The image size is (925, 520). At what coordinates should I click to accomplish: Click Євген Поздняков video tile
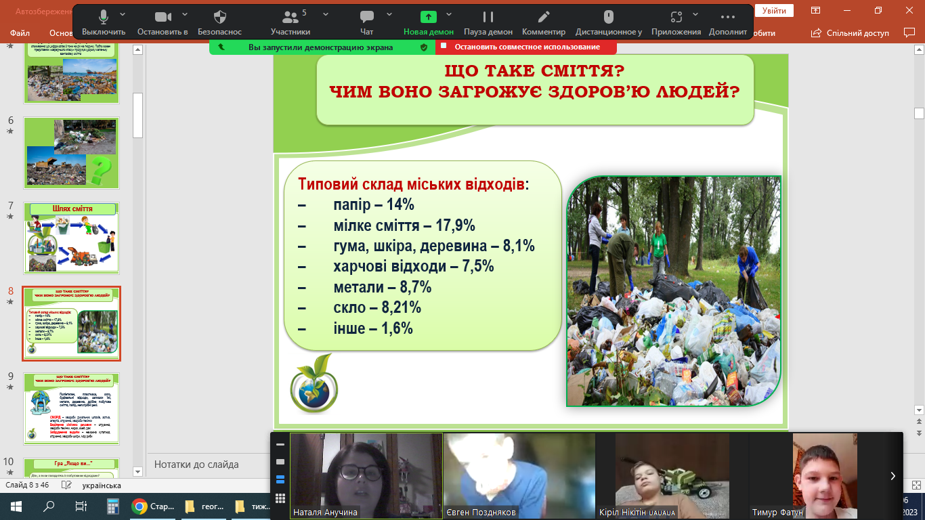(519, 476)
